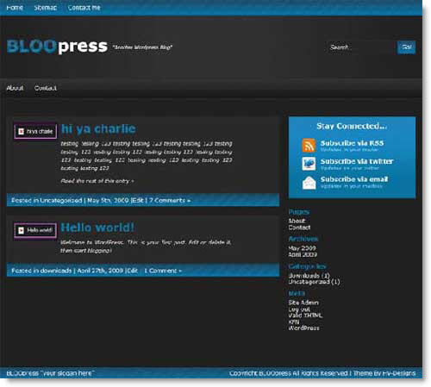This screenshot has width=431, height=387.
Task: Click the Search input field
Action: [x=361, y=47]
